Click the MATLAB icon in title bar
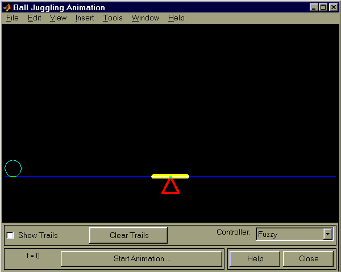 pos(7,7)
